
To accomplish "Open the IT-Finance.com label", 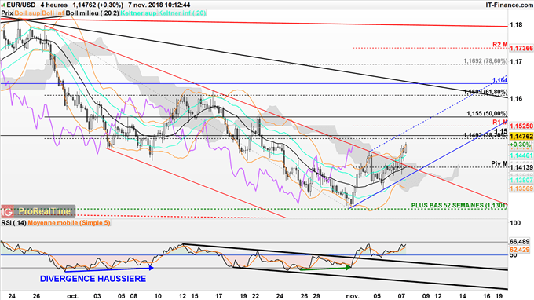I will click(509, 5).
